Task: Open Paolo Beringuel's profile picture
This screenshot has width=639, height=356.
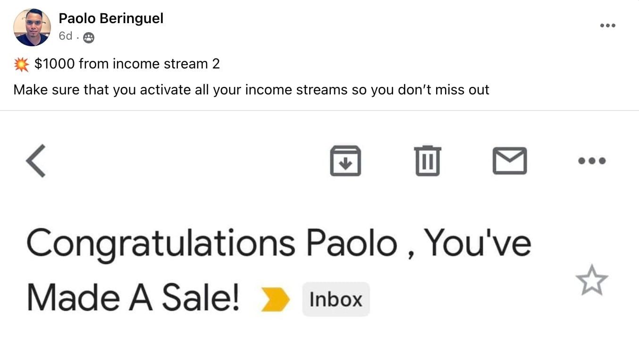Action: pos(32,27)
